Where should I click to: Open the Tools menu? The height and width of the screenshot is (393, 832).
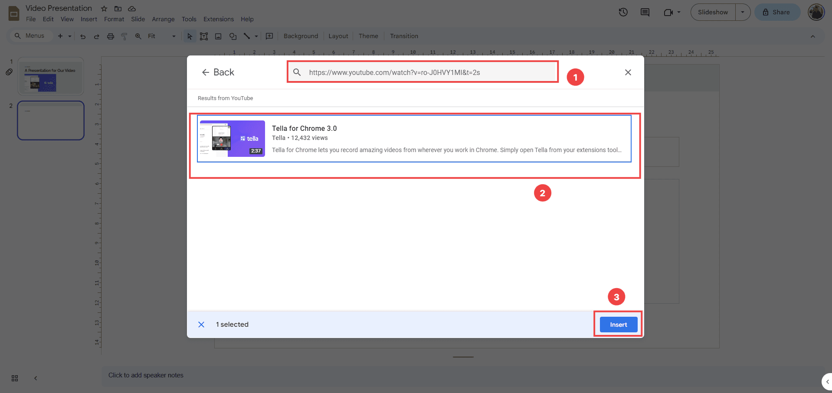tap(189, 19)
